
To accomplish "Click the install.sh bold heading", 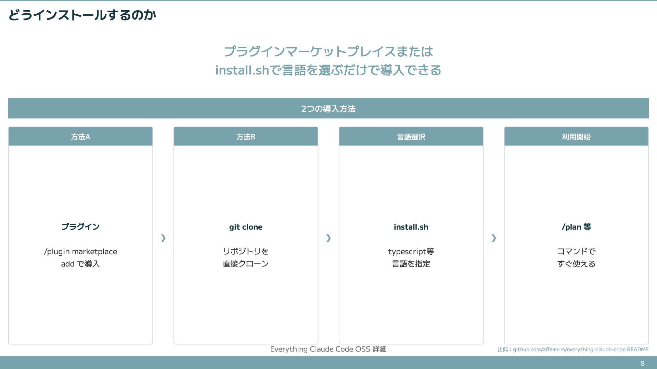I will point(411,227).
